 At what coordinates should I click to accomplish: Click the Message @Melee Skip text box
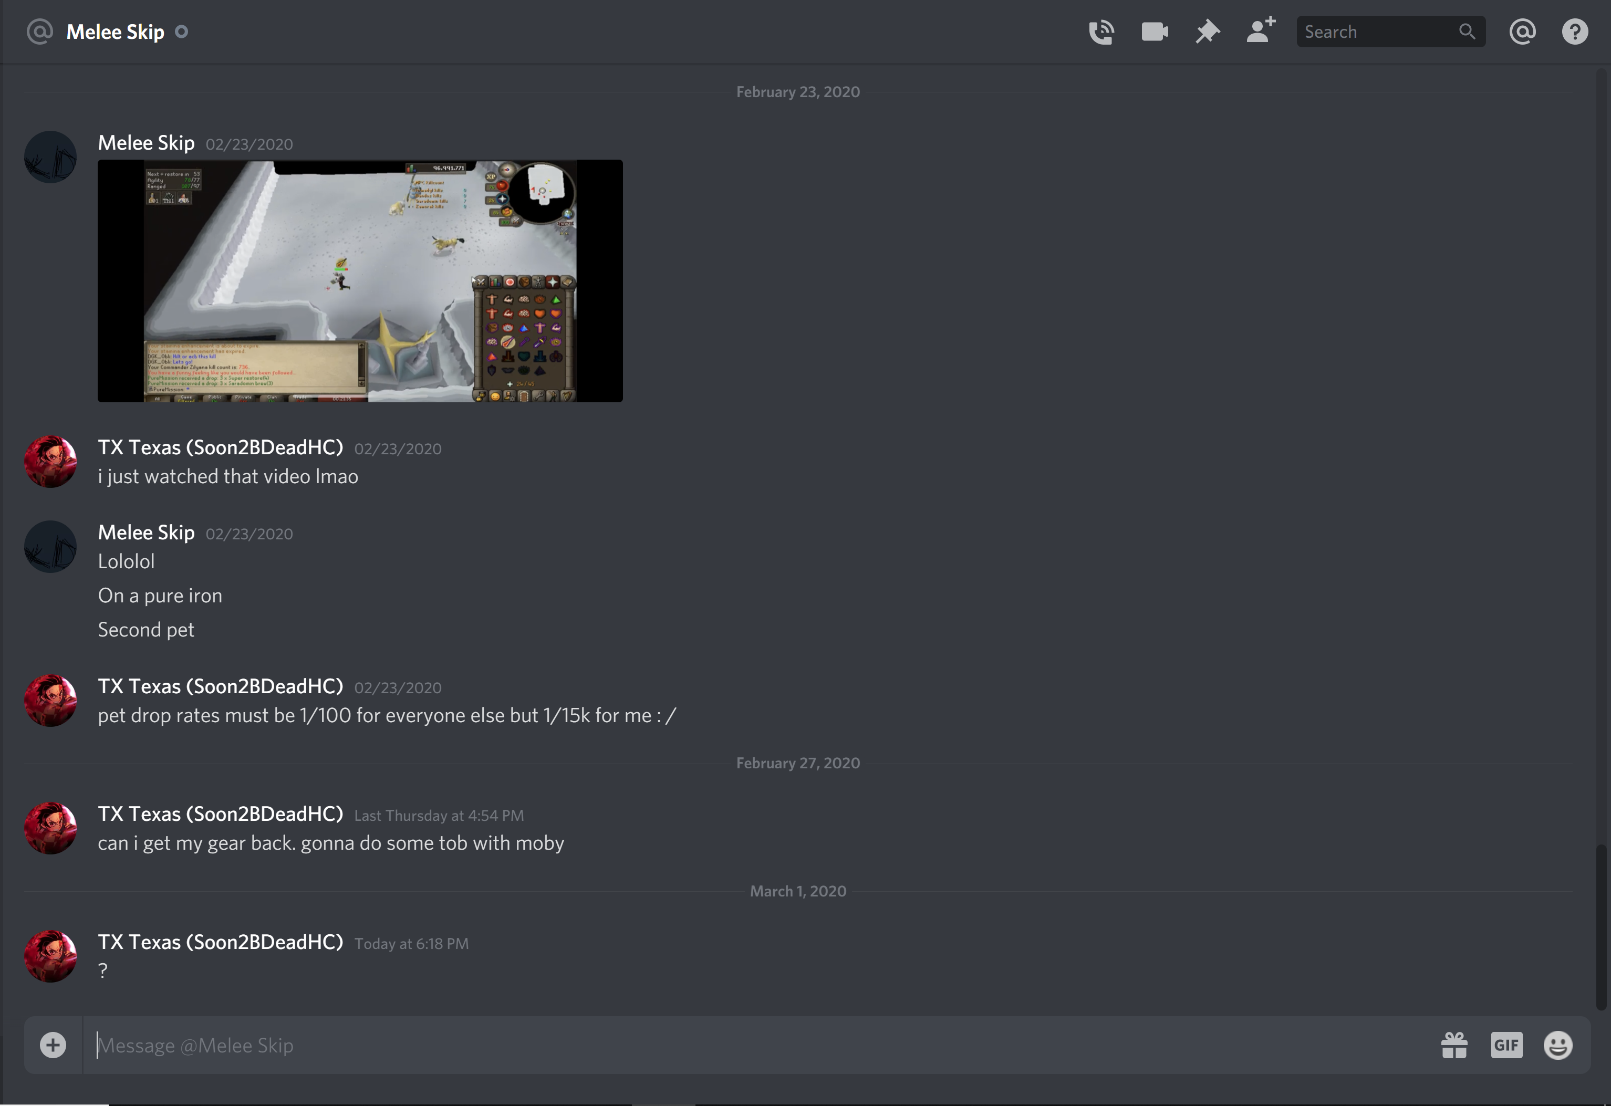(693, 1045)
